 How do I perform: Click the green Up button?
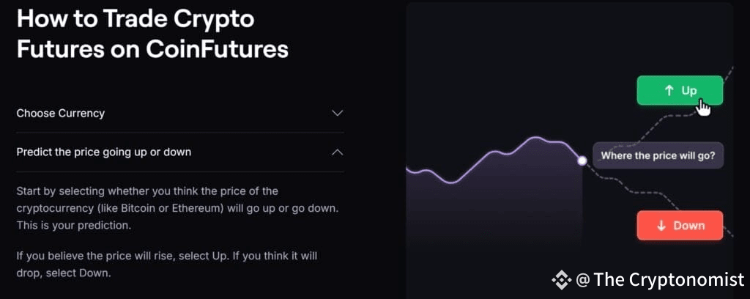point(680,90)
